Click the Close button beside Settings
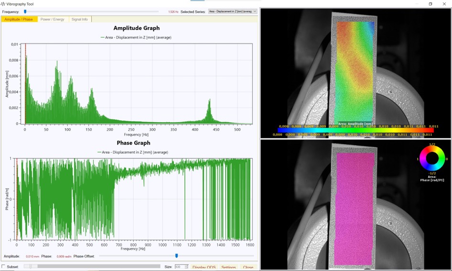 tap(248, 267)
